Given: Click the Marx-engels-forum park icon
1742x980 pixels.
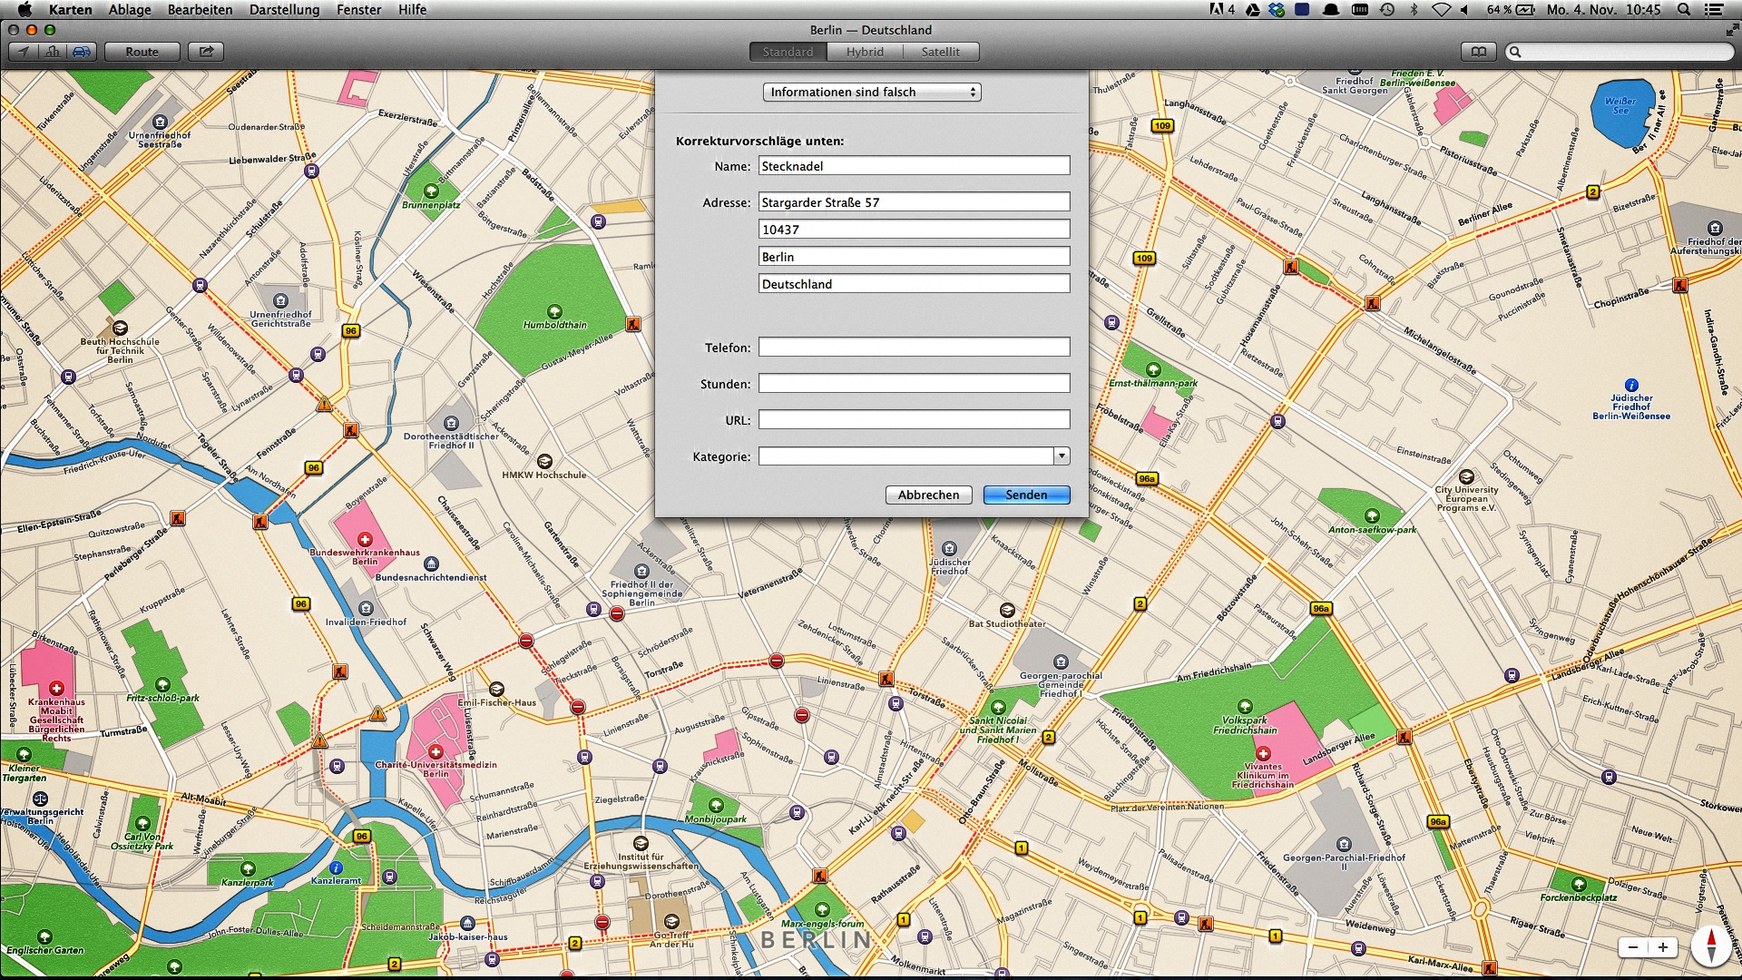Looking at the screenshot, I should [822, 909].
